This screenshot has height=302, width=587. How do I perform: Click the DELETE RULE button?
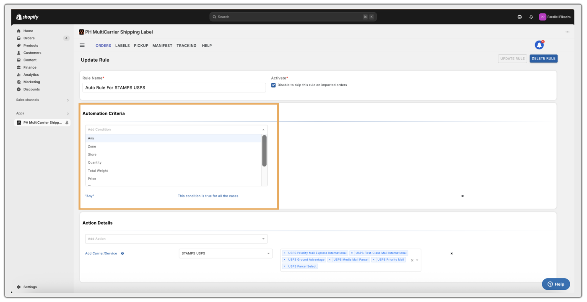pyautogui.click(x=543, y=59)
